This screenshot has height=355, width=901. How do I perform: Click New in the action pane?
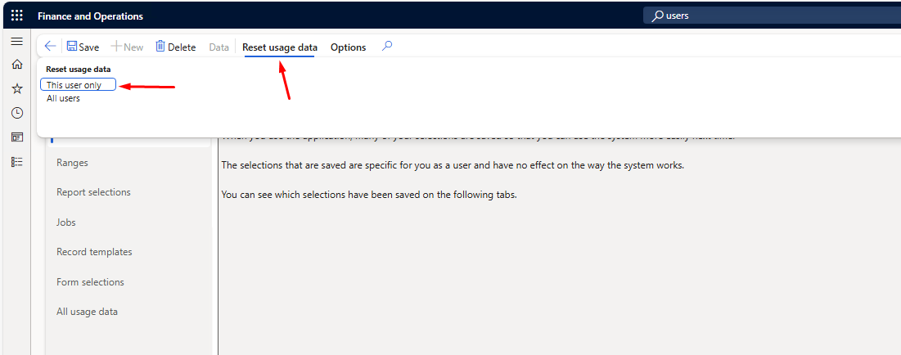pos(127,47)
